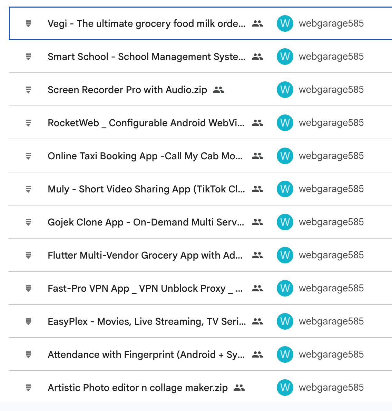Select Screen Recorder Pro with Audio.zip
392x411 pixels.
(x=127, y=90)
